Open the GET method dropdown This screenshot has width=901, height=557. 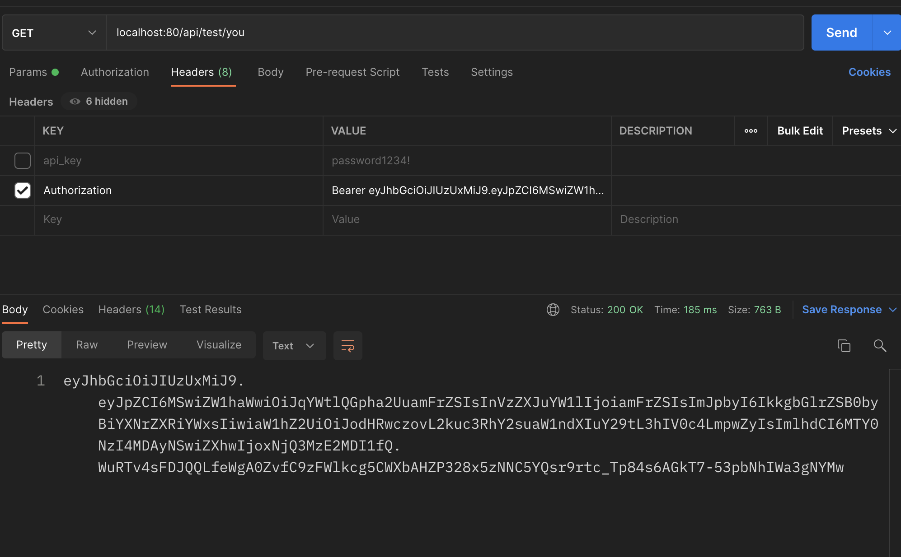point(54,33)
